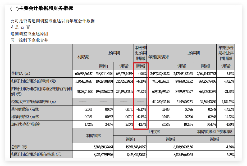
Task: Click the value 31,566,087.53
Action: pos(185,102)
